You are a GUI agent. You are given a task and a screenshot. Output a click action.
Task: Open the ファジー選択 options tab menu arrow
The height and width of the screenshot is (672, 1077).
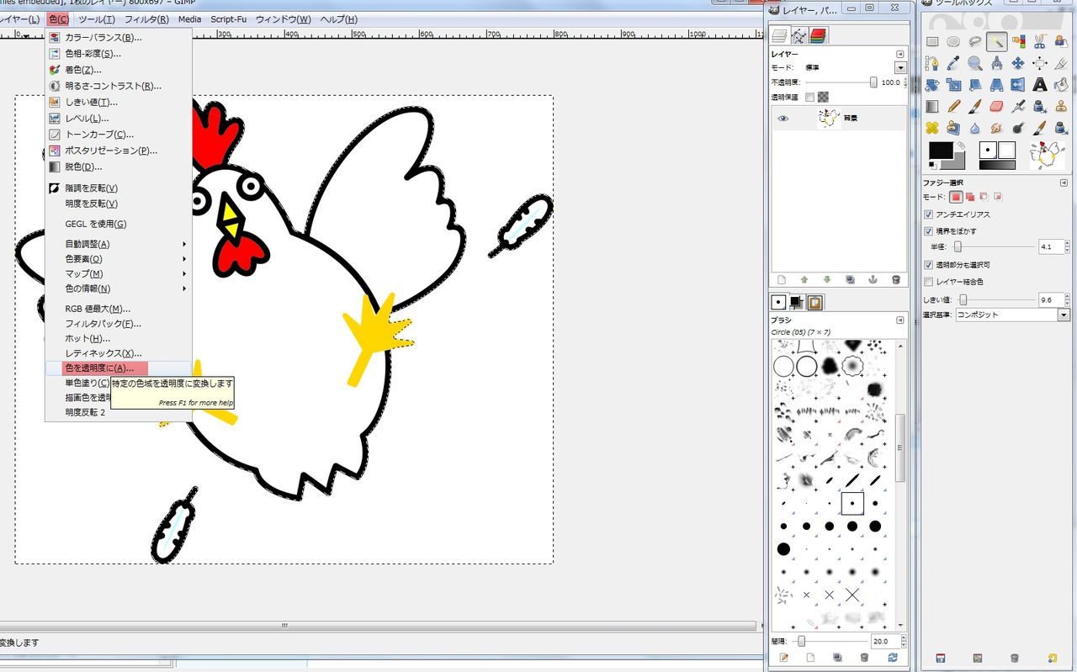pyautogui.click(x=1065, y=183)
